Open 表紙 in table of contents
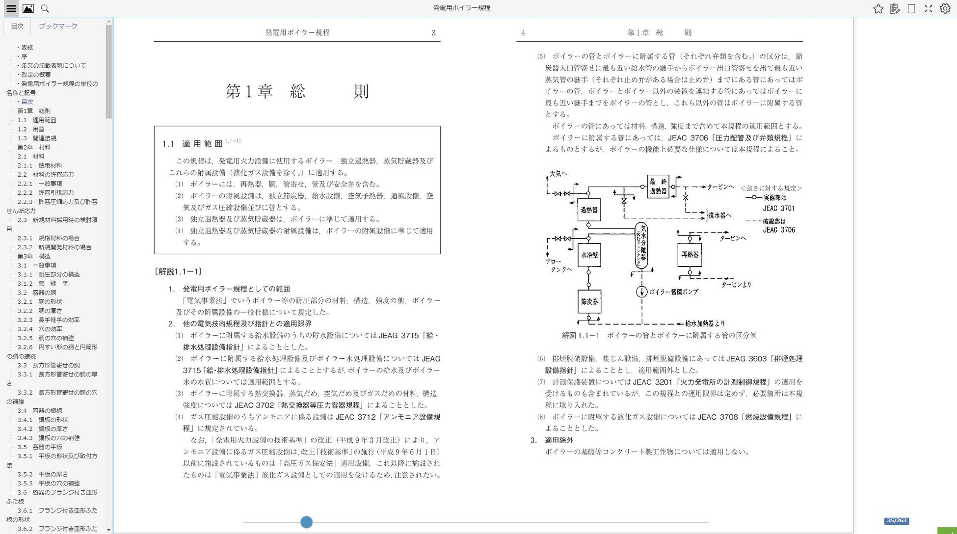 27,48
